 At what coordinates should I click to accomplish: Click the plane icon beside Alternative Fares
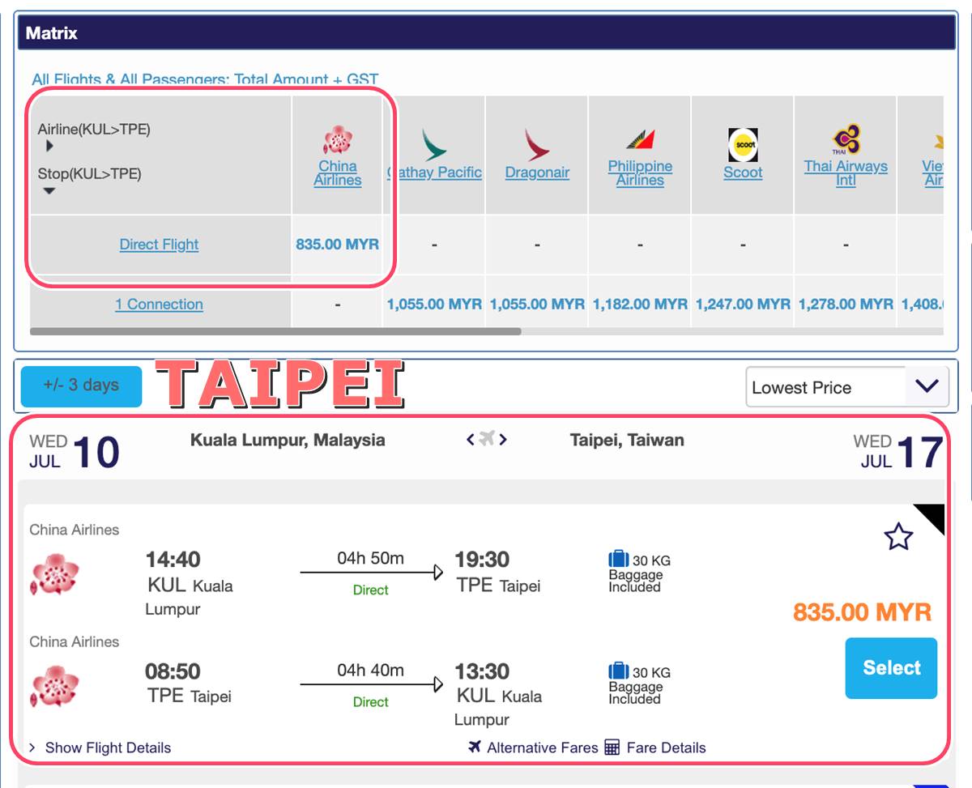coord(475,746)
